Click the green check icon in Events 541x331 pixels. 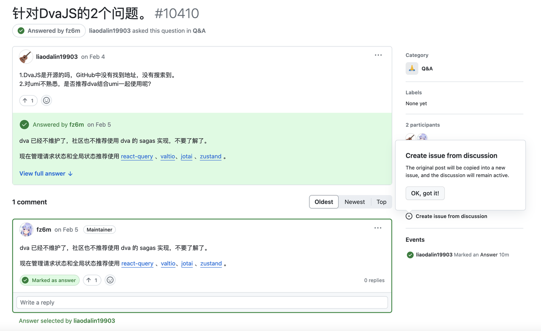tap(410, 255)
